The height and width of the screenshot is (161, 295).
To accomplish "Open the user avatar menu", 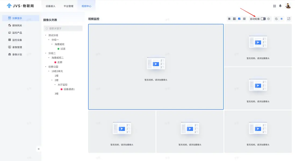I will pos(288,6).
